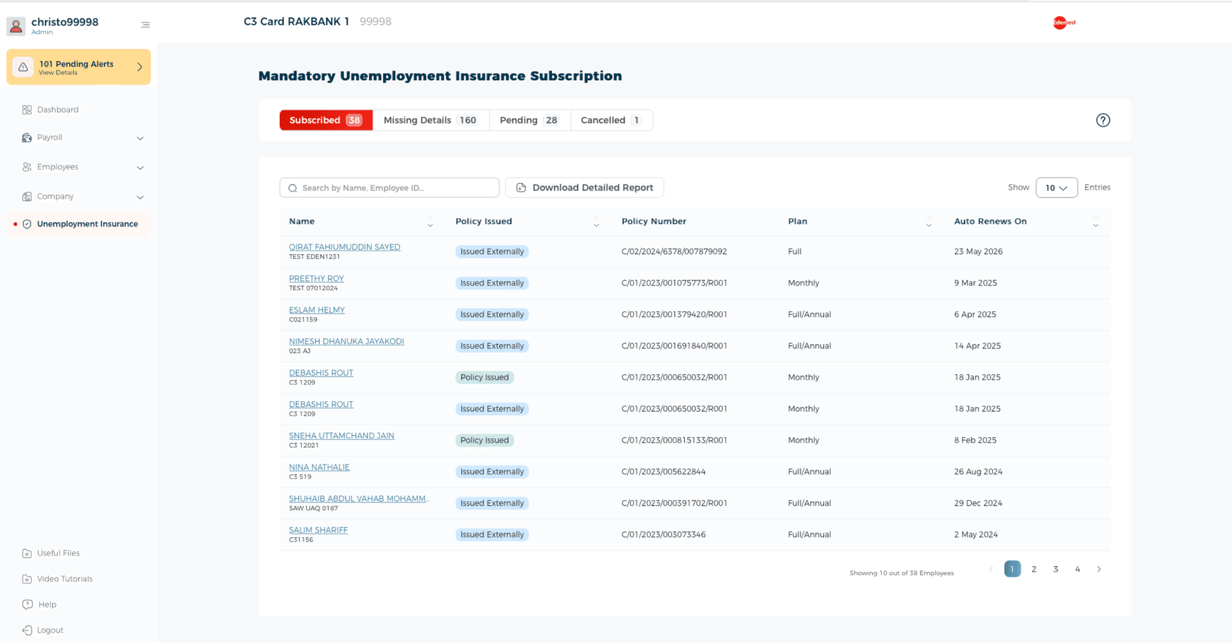The image size is (1232, 643).
Task: Click Issued Externally badge for NINA NATHALIE
Action: (492, 472)
